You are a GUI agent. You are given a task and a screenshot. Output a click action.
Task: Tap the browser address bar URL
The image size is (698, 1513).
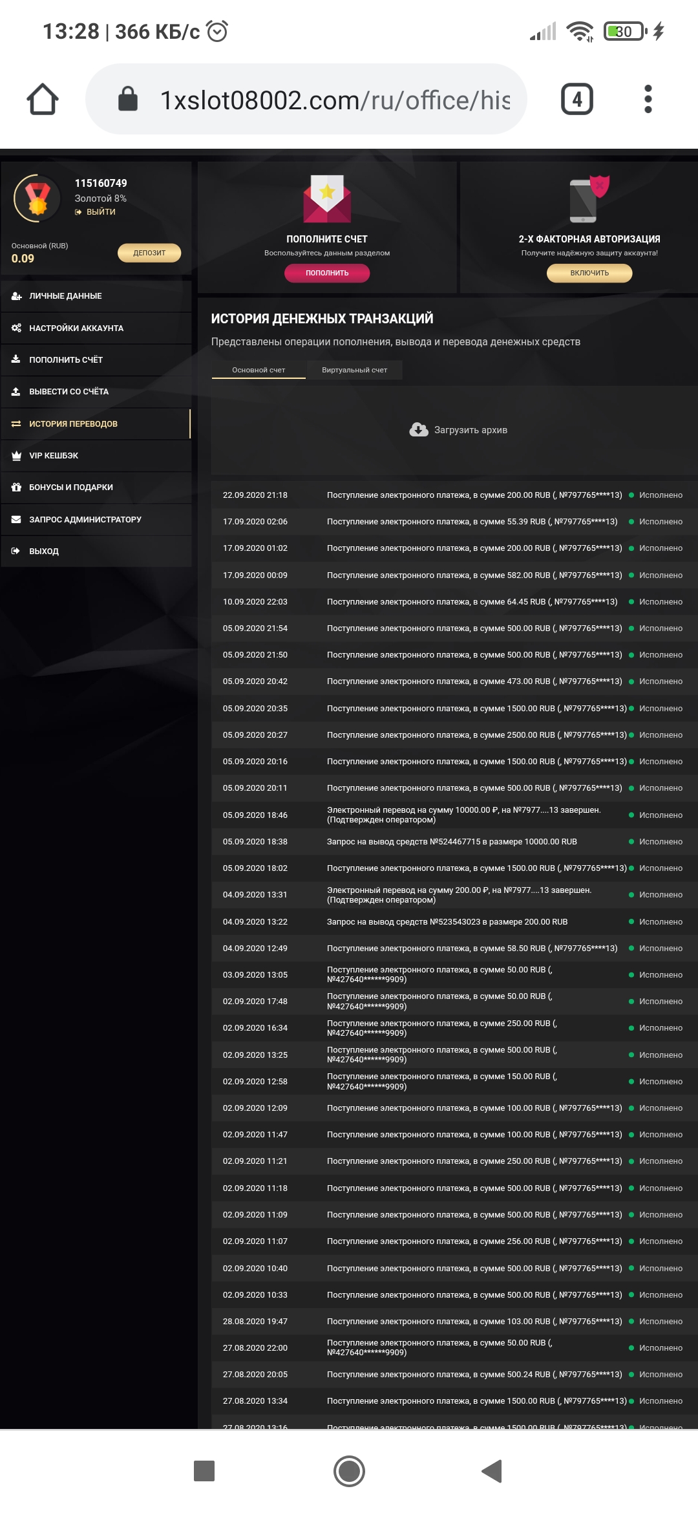pos(335,100)
